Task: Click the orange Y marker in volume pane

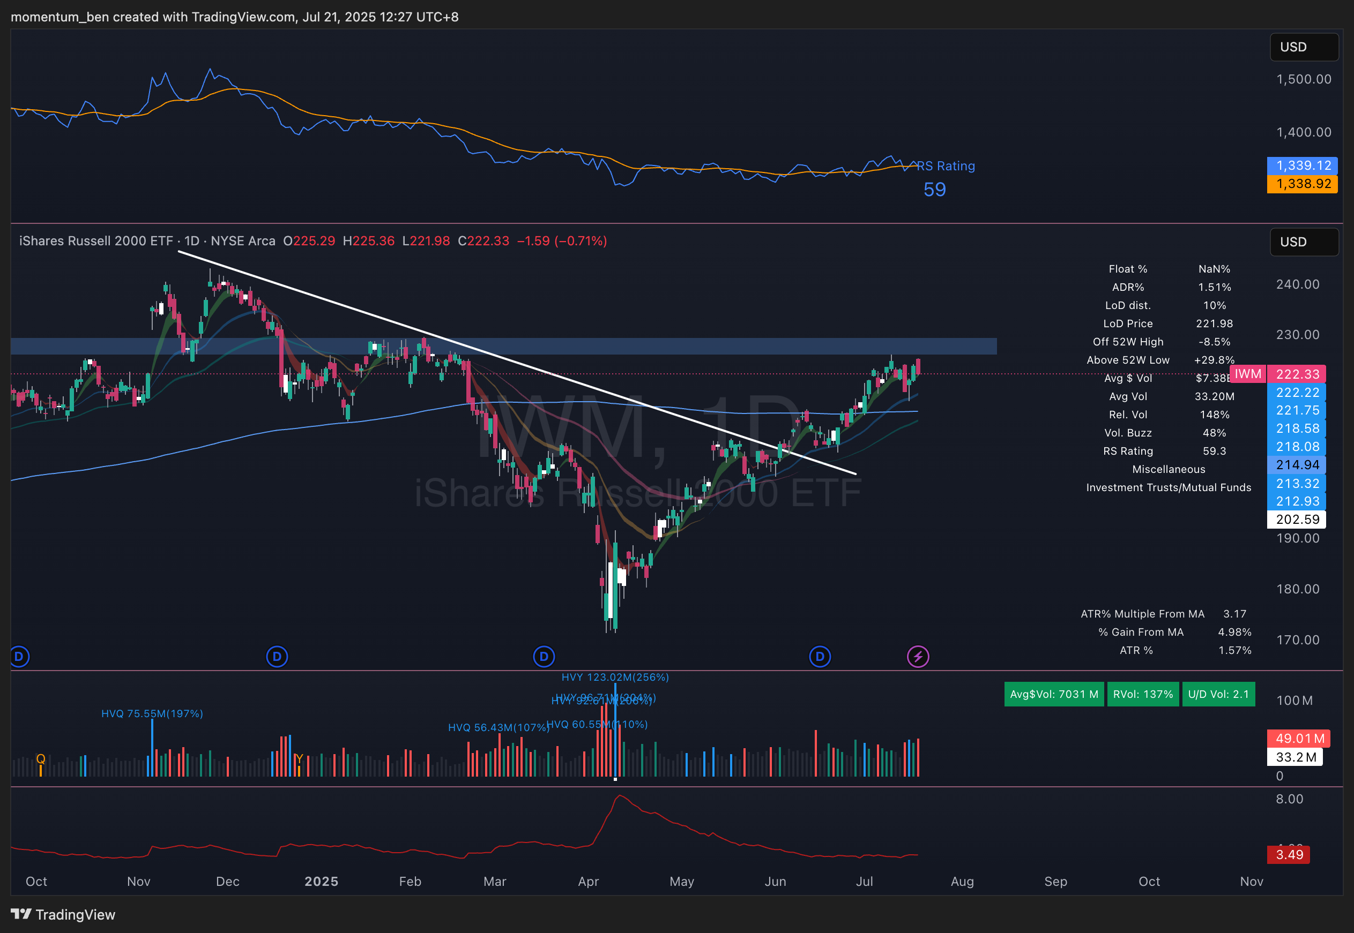Action: pos(299,759)
